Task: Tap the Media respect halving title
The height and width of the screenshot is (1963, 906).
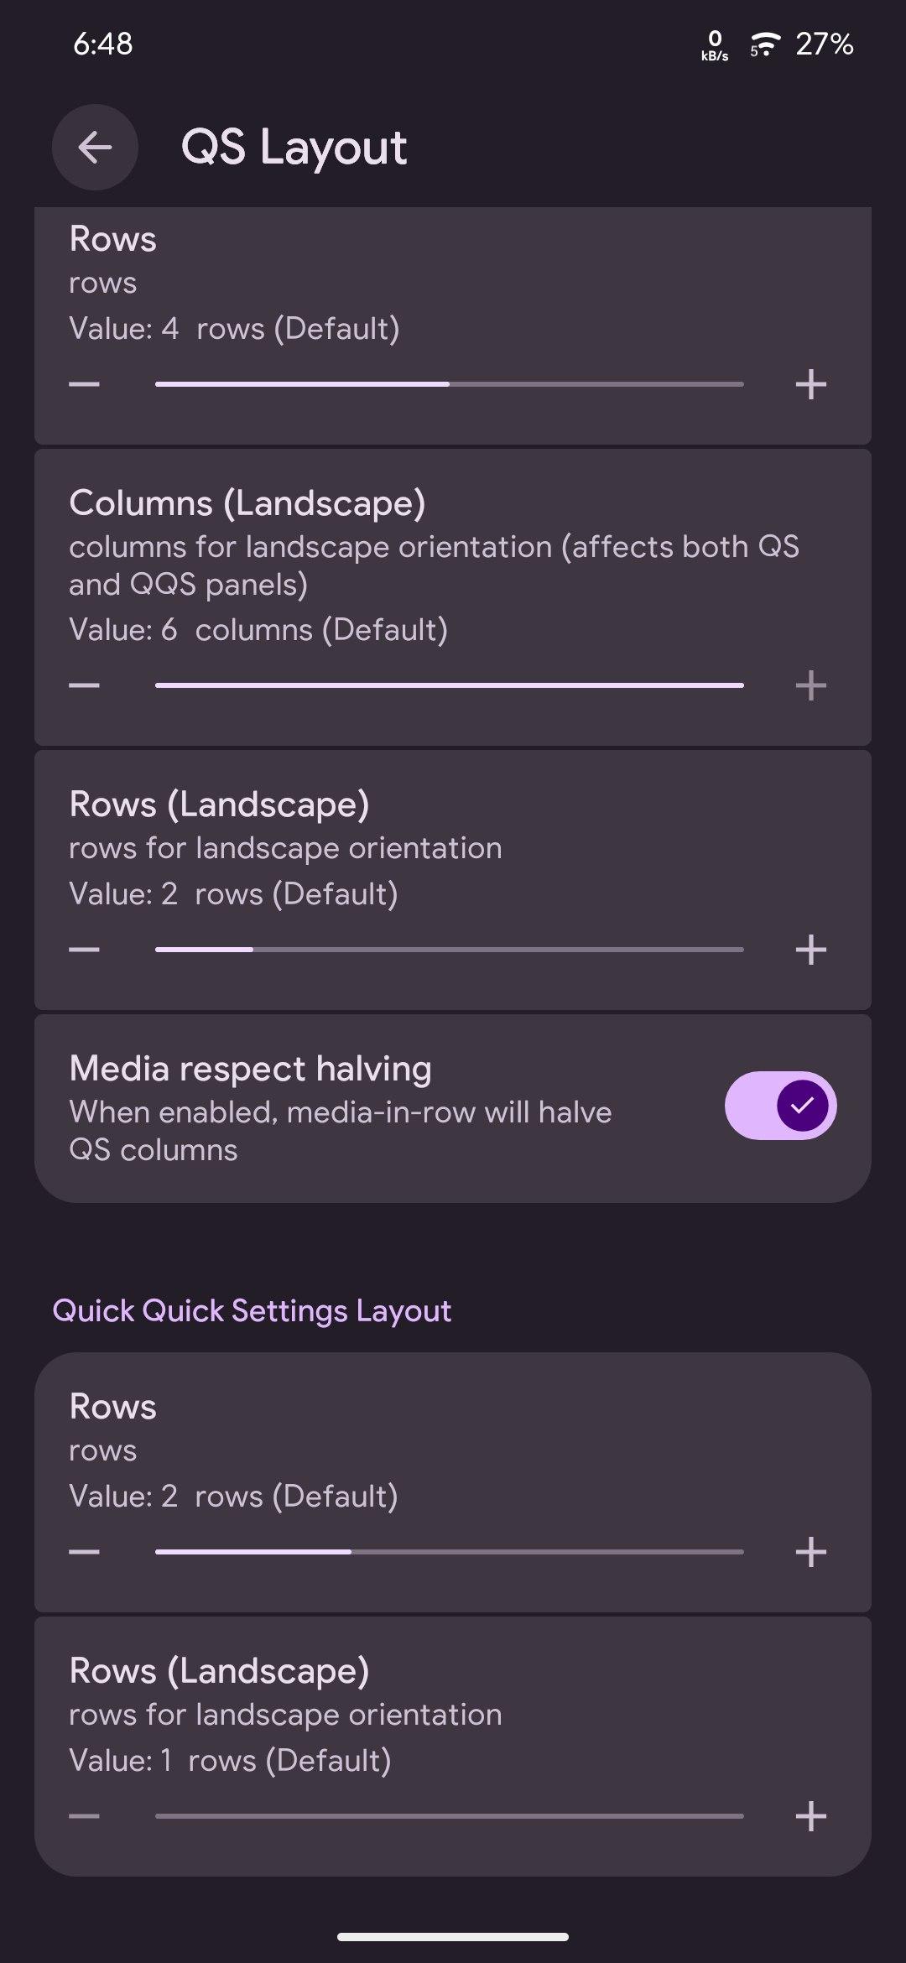Action: click(x=250, y=1069)
